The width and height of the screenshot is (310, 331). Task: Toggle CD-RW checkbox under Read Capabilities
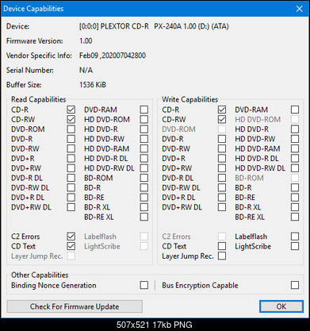(x=71, y=119)
